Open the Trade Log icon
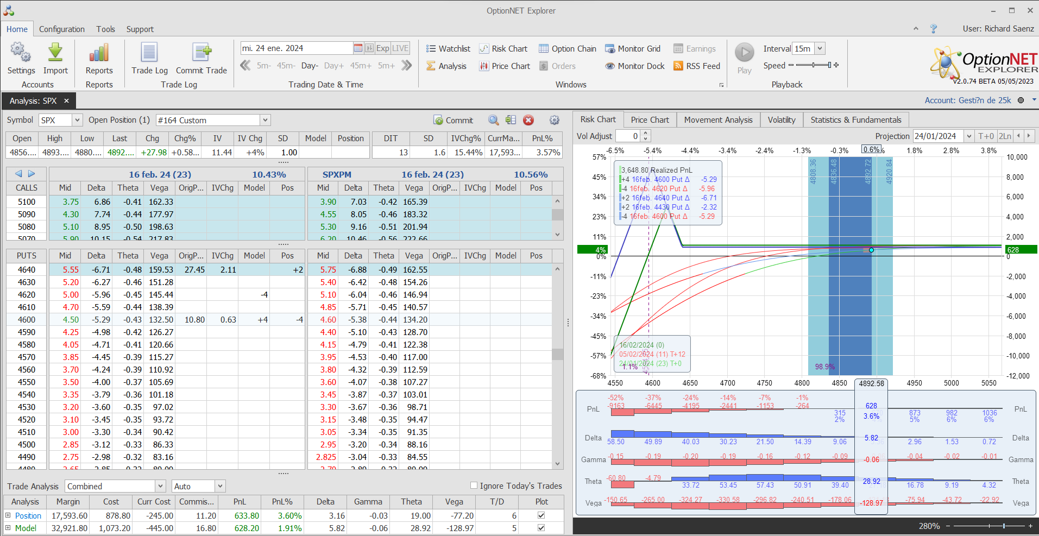1039x536 pixels. tap(149, 53)
